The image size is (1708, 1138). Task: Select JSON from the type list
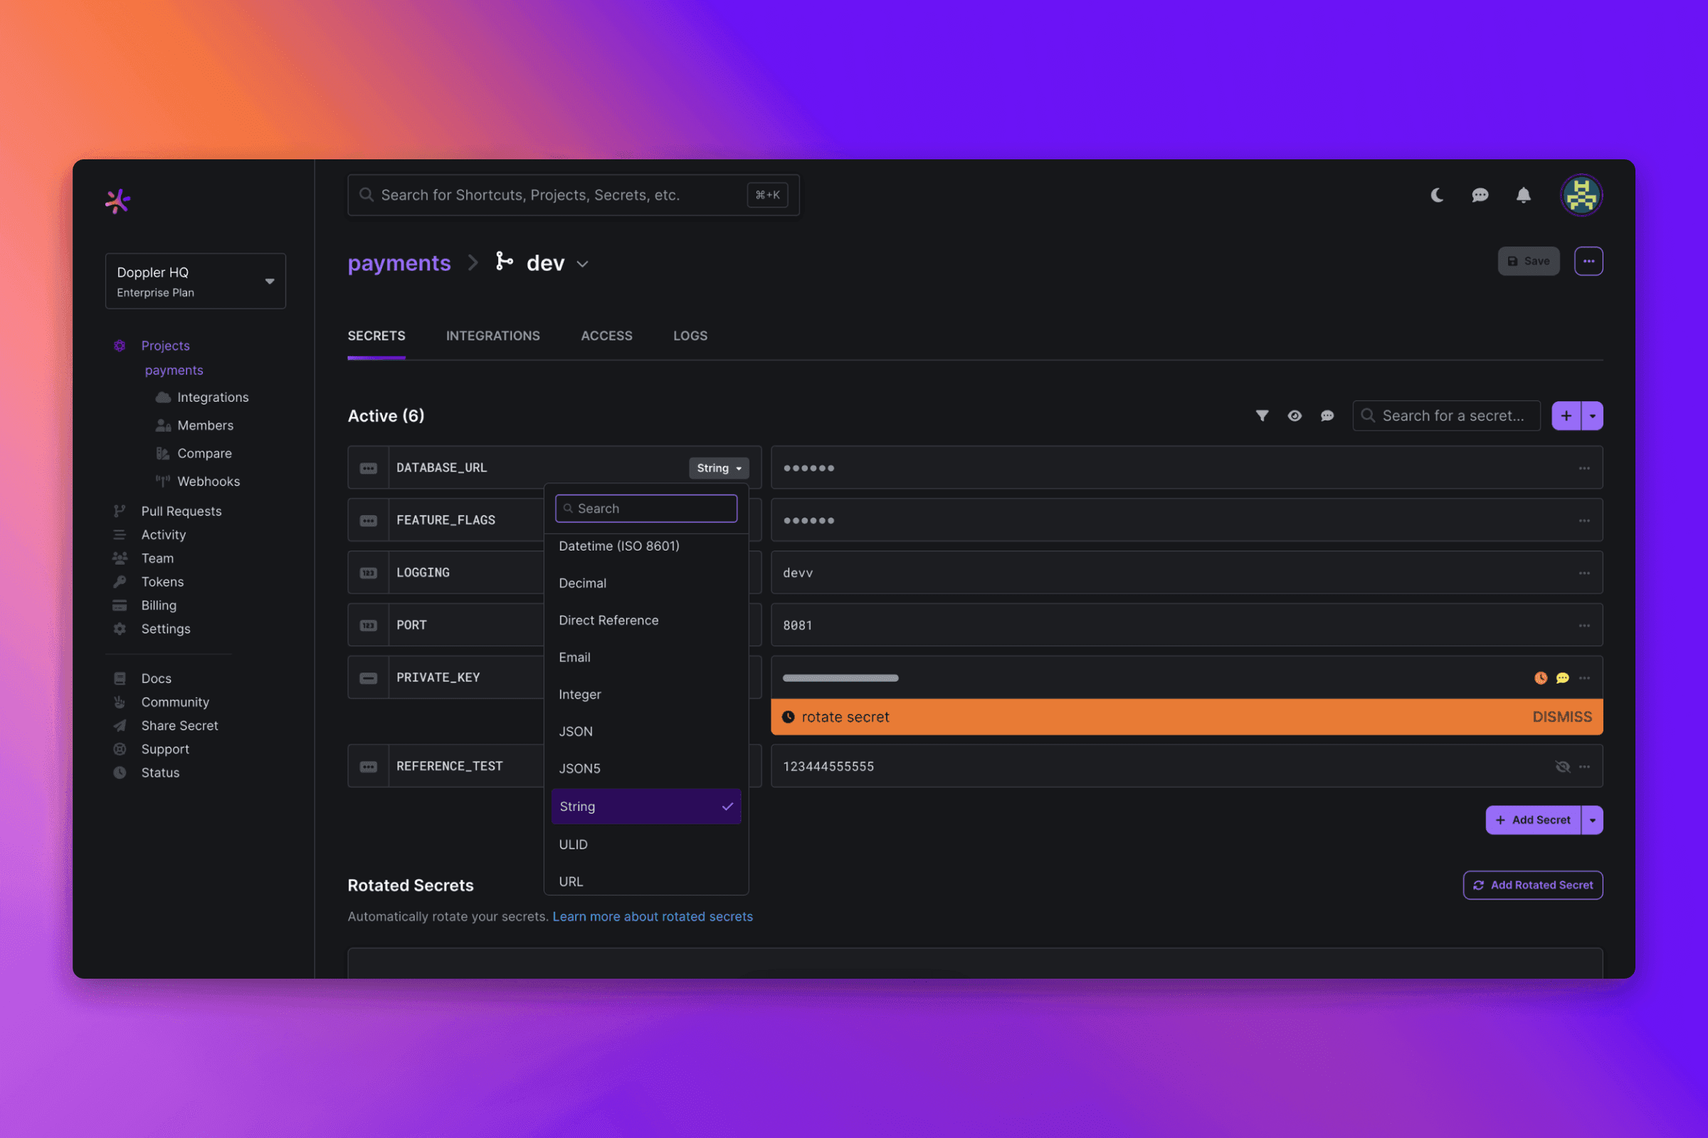(576, 732)
